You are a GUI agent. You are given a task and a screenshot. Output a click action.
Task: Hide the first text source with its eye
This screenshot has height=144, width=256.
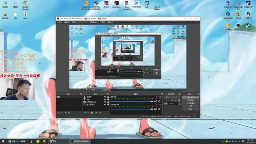105,97
